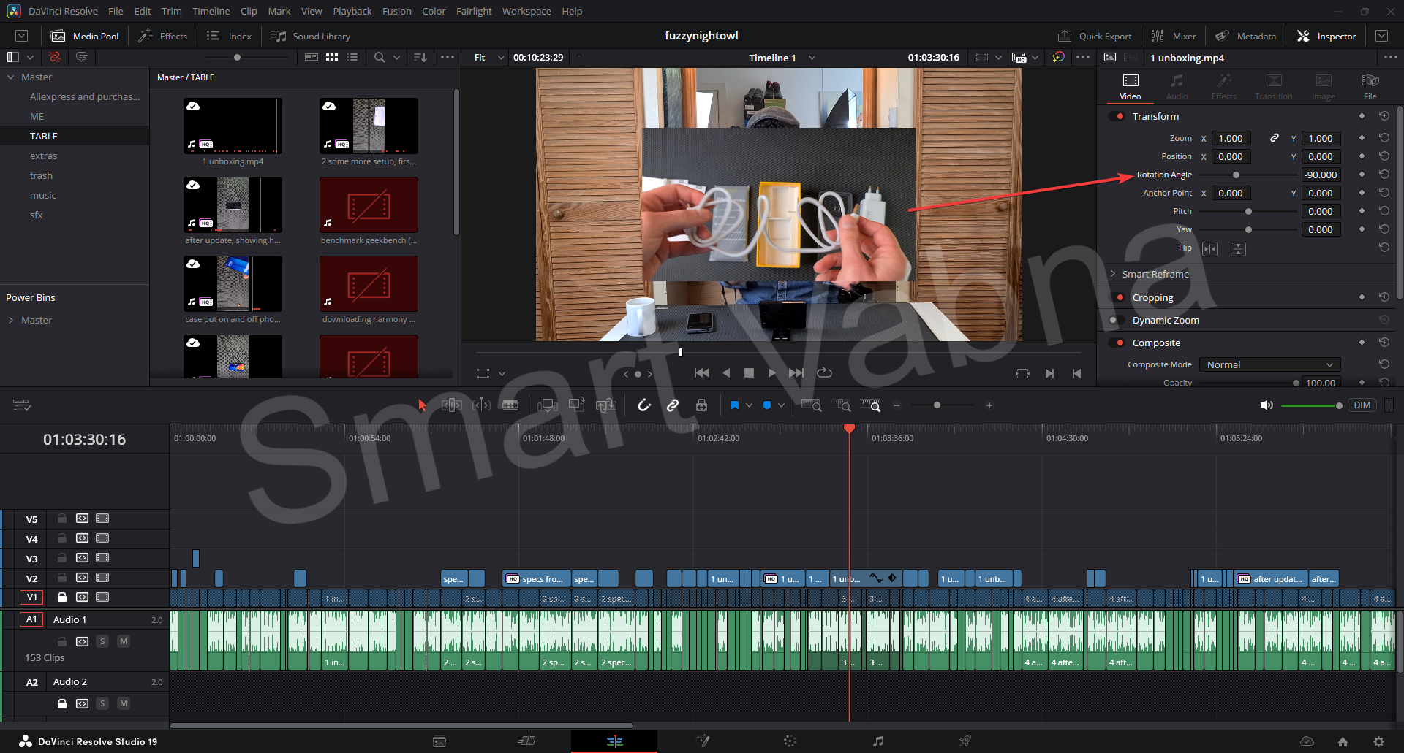Click the Detail Zoom icon
The height and width of the screenshot is (753, 1404).
pyautogui.click(x=841, y=405)
